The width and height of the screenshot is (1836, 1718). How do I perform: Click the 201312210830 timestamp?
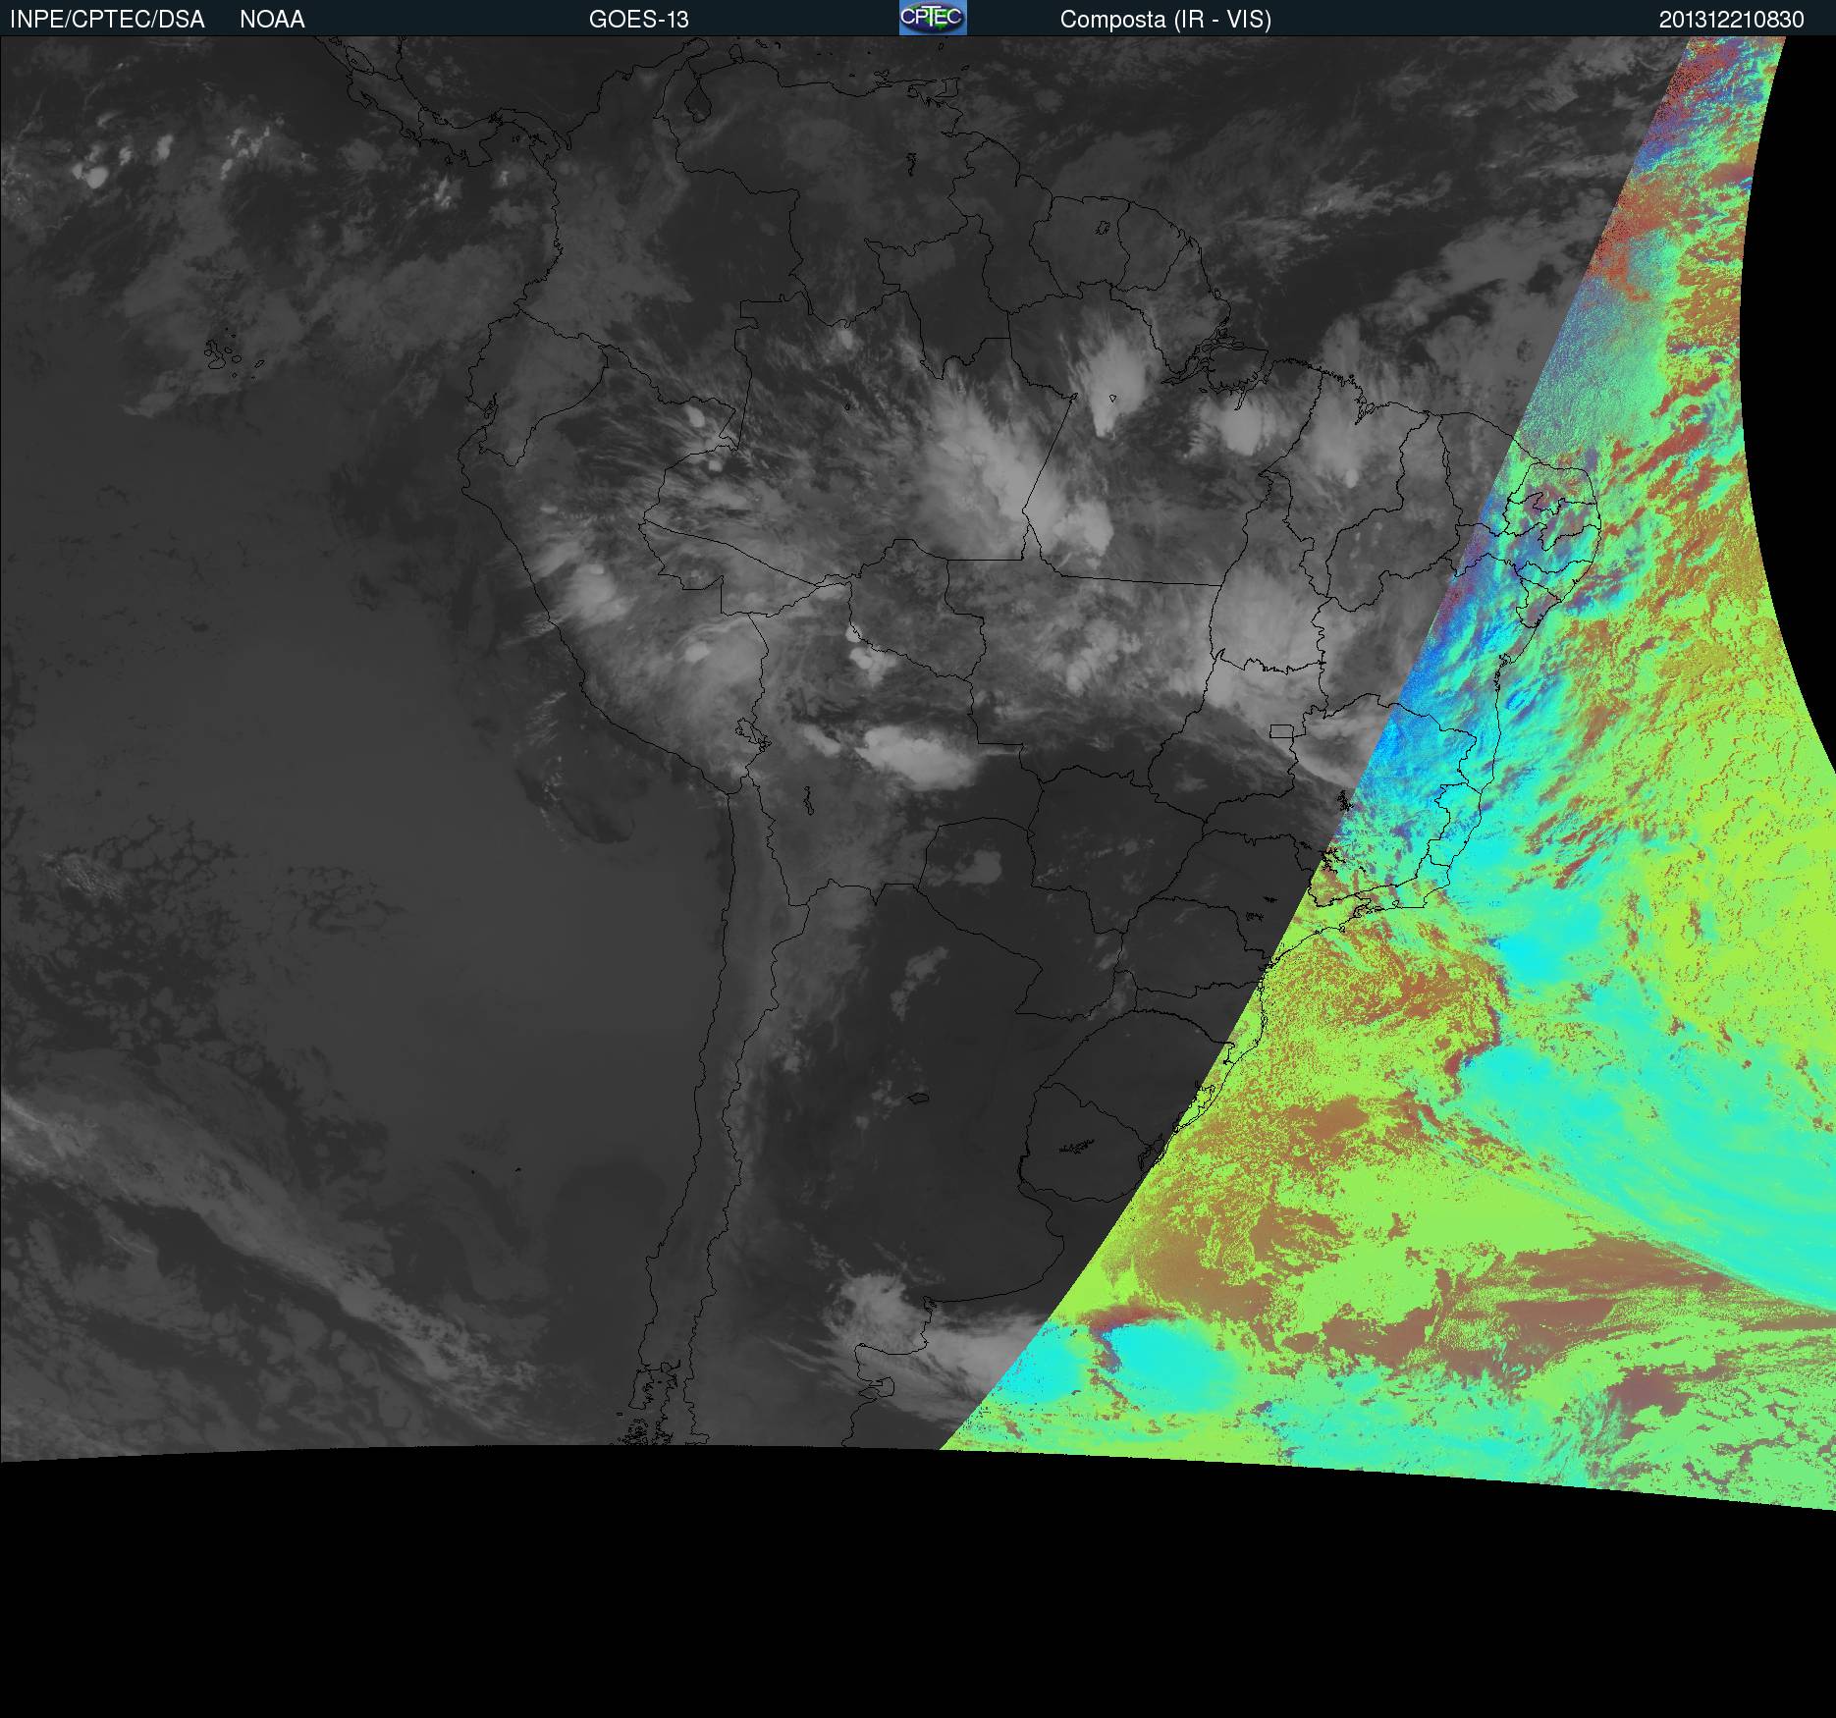1731,20
